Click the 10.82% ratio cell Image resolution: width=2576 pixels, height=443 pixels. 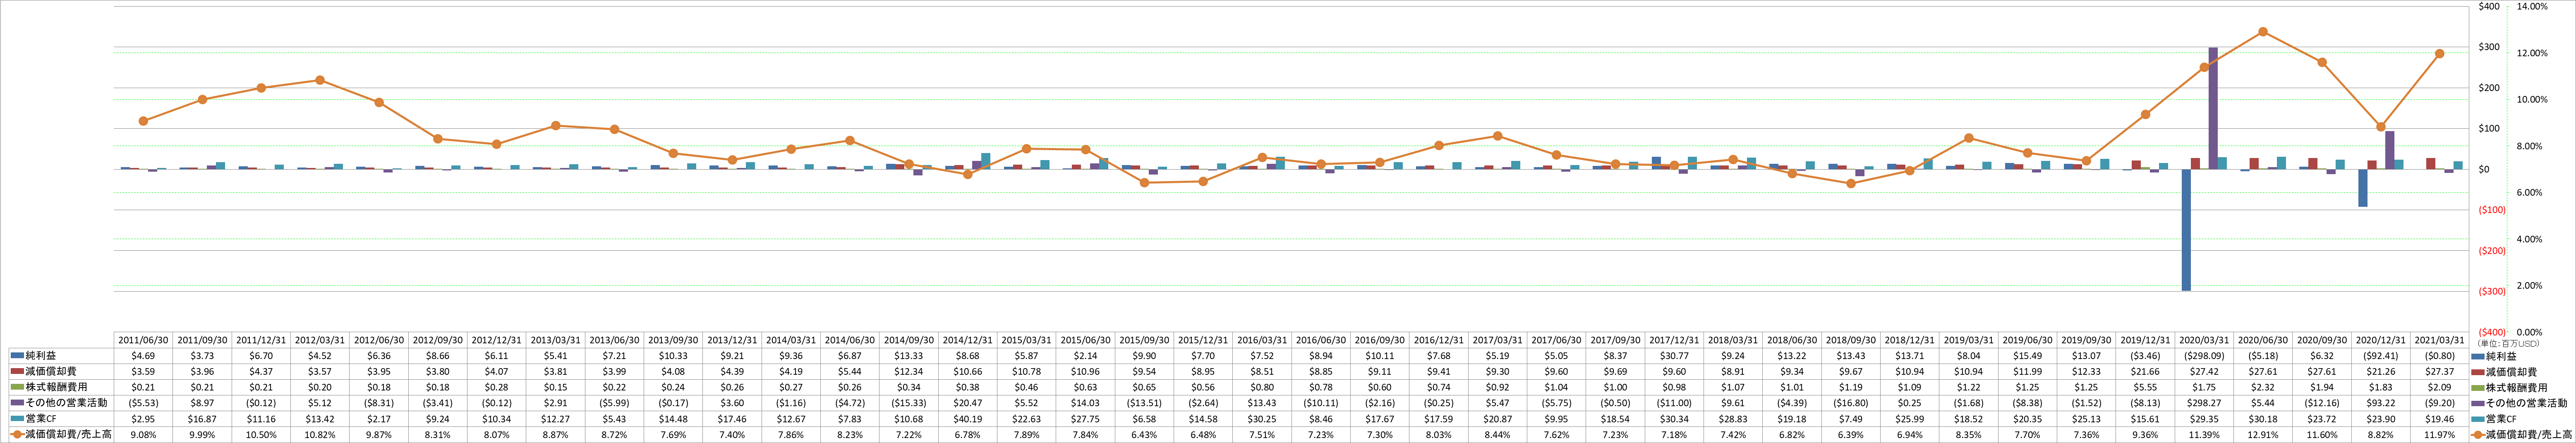320,435
